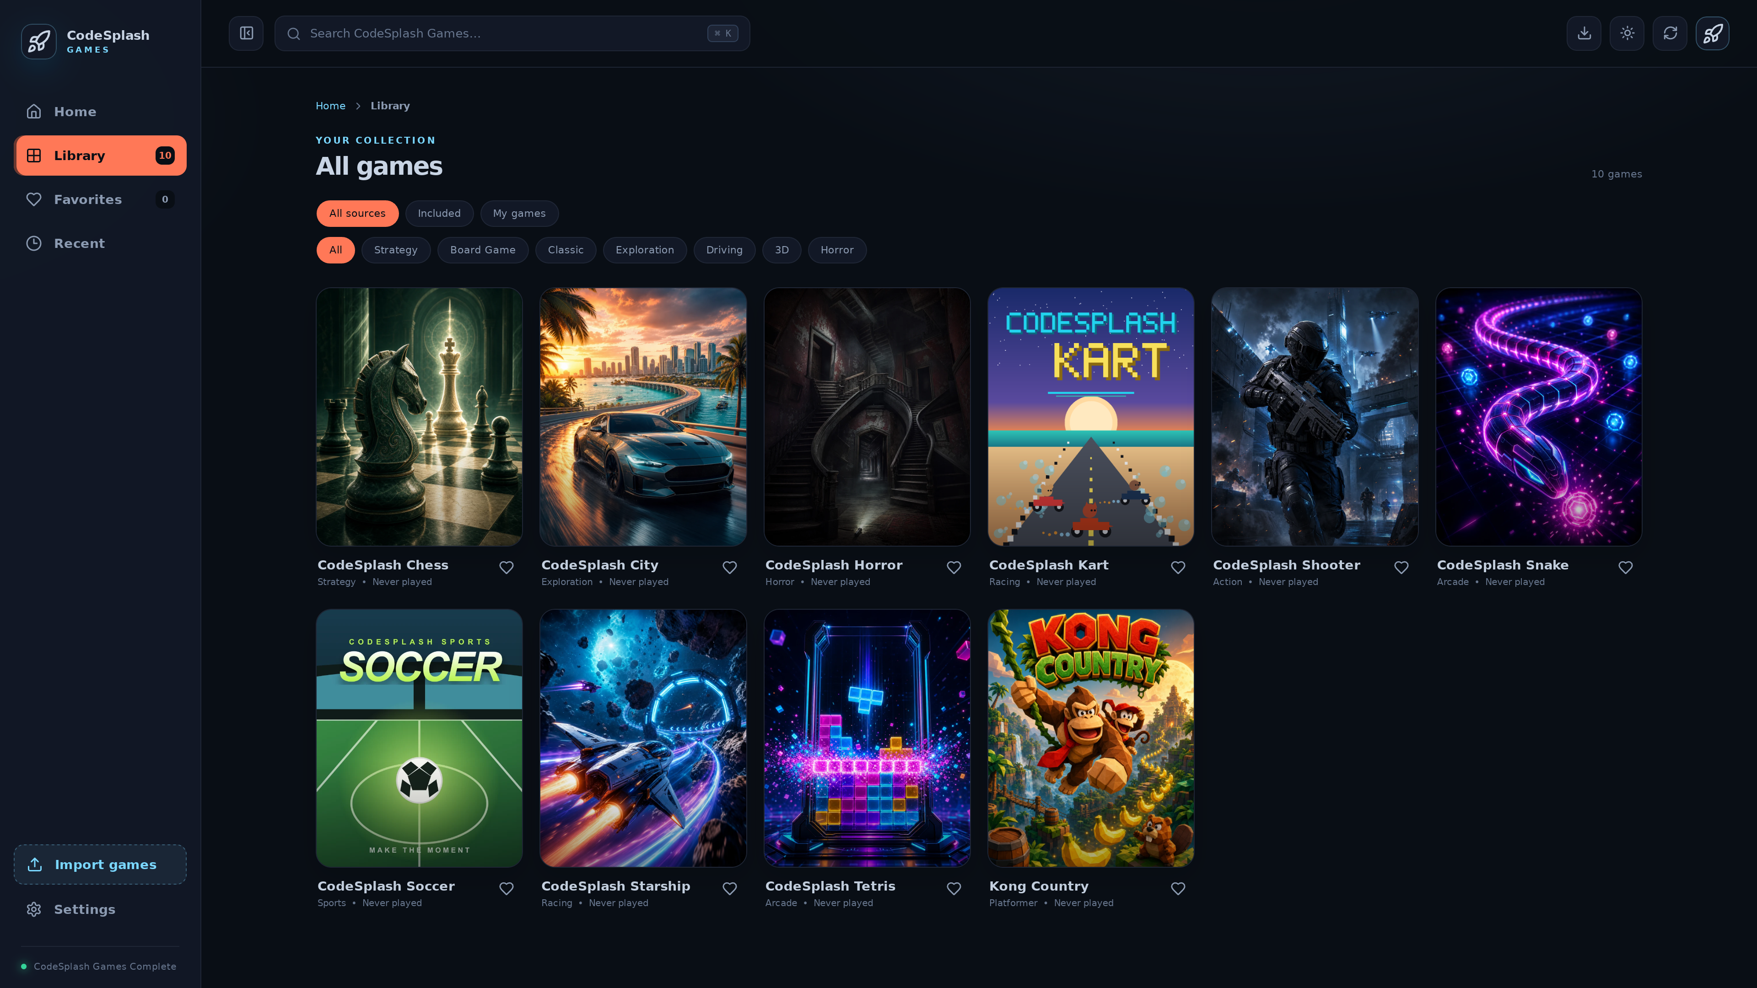
Task: Click the Library badge showing 10
Action: [165, 156]
